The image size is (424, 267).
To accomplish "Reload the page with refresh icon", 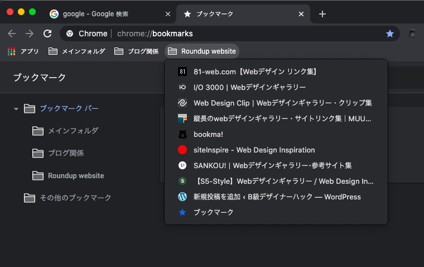I will (47, 34).
